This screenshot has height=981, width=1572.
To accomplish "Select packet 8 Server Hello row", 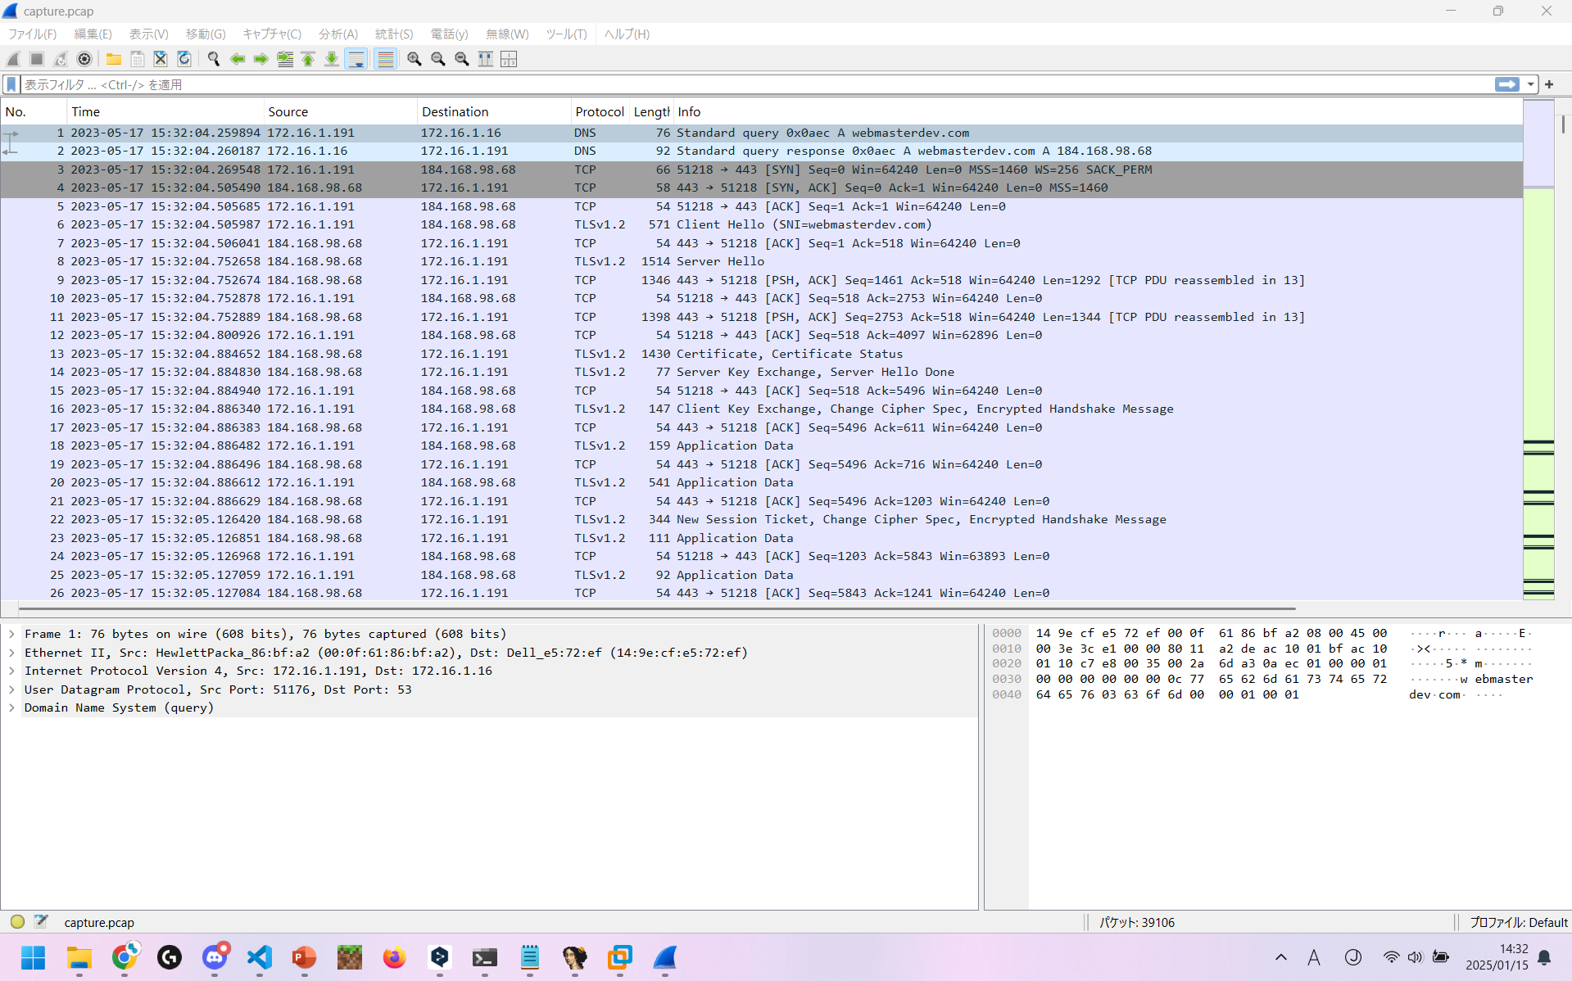I will pyautogui.click(x=762, y=261).
